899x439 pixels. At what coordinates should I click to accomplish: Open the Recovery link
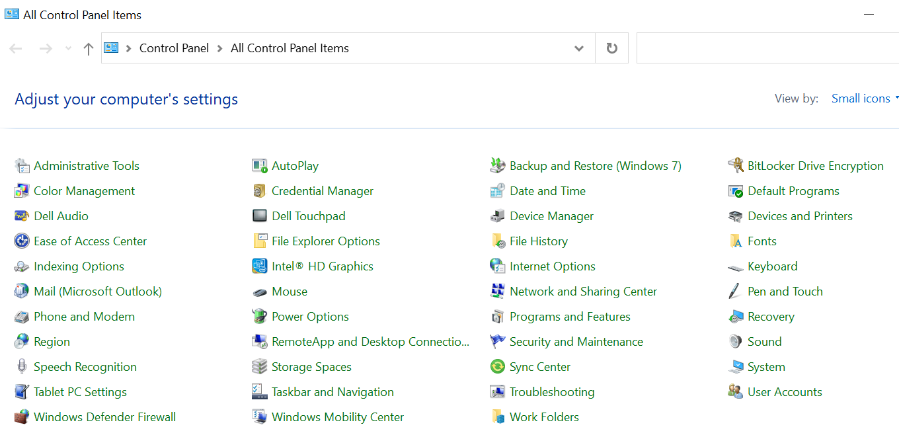[x=771, y=317]
